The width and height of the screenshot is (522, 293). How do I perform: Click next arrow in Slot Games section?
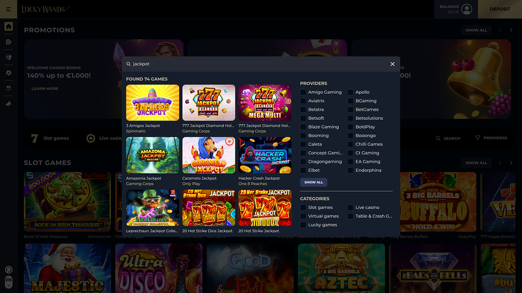click(512, 163)
